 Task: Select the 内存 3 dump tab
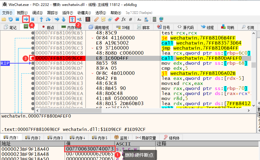(55, 138)
